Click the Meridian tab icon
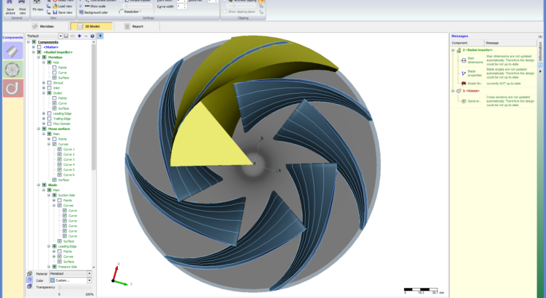Image resolution: width=546 pixels, height=298 pixels. (x=35, y=26)
